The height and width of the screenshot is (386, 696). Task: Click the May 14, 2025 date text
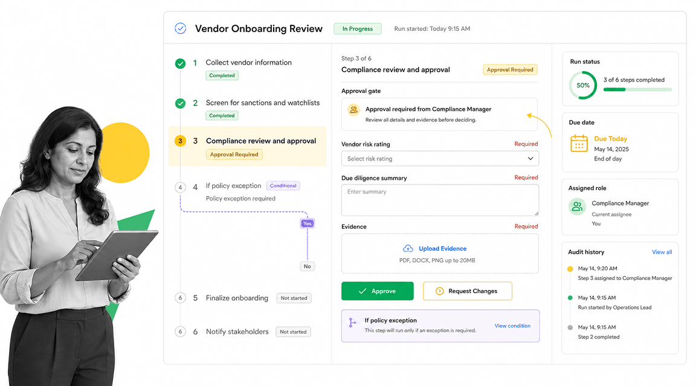point(611,150)
